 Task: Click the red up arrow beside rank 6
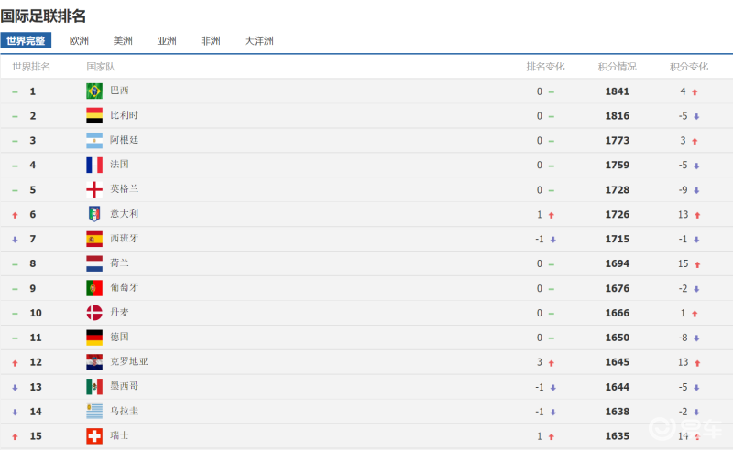pyautogui.click(x=15, y=214)
